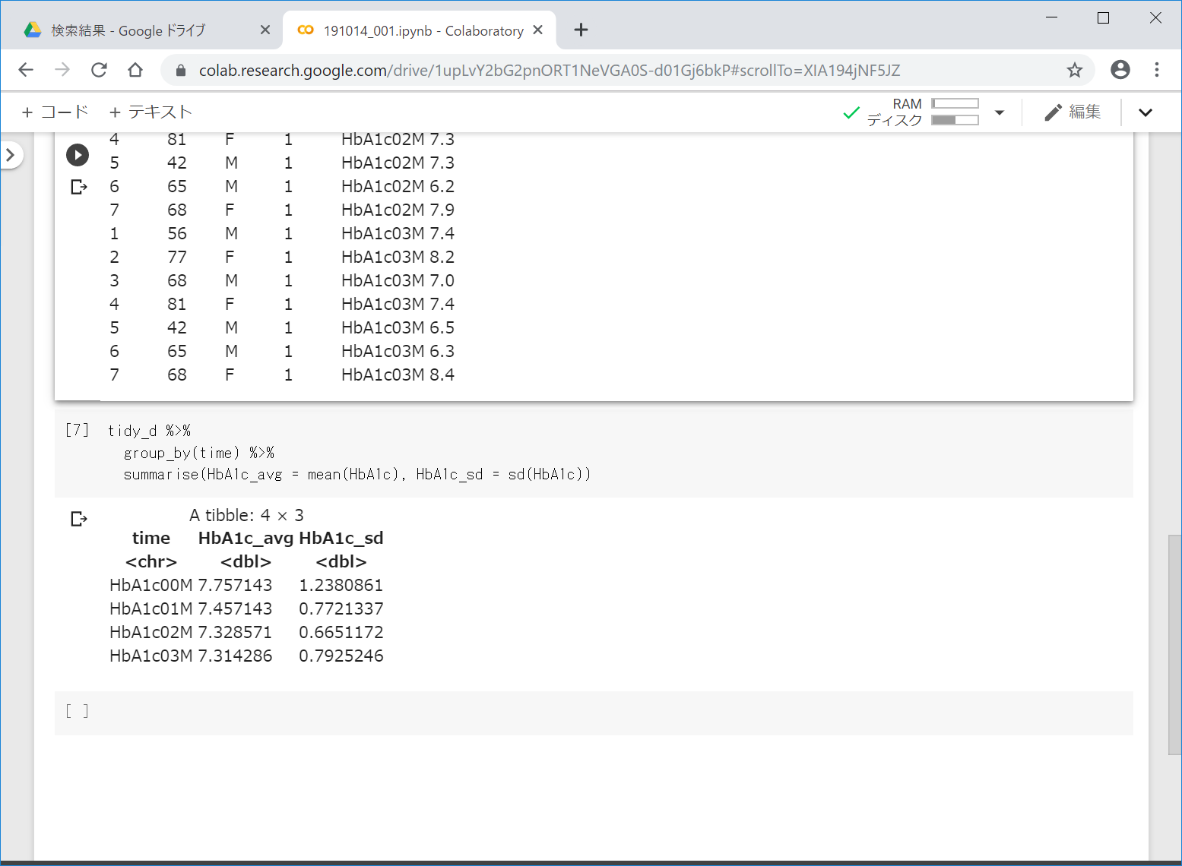
Task: Click the 編集 editing mode button
Action: point(1073,112)
